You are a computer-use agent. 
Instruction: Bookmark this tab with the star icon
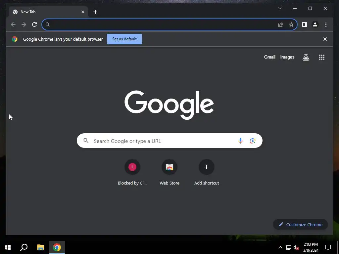click(291, 24)
